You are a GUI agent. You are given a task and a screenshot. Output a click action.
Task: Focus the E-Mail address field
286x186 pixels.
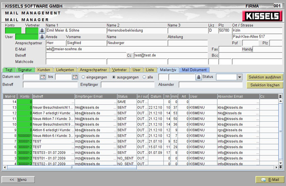pos(126,49)
